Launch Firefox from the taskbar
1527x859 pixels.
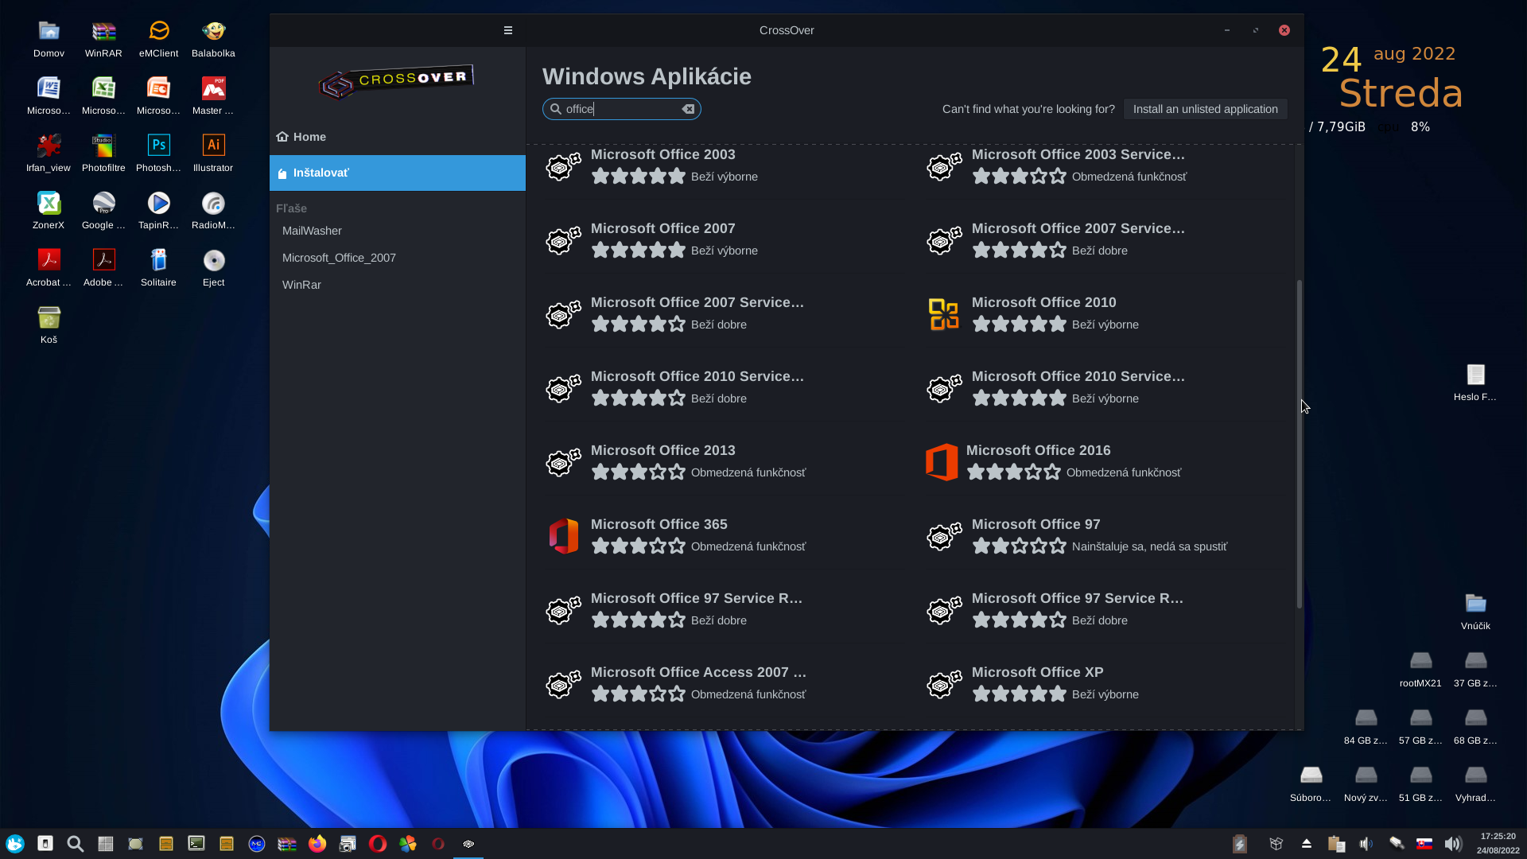coord(317,844)
